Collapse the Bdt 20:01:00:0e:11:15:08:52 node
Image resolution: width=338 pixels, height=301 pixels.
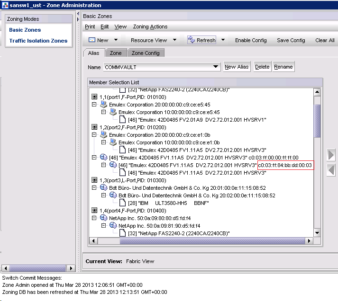pyautogui.click(x=94, y=187)
